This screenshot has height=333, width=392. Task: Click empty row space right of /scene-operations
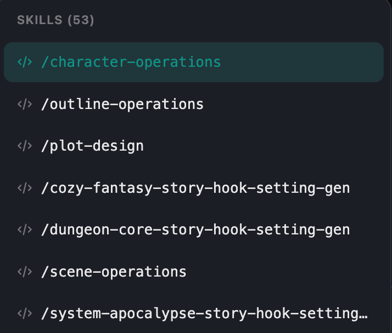tap(285, 272)
